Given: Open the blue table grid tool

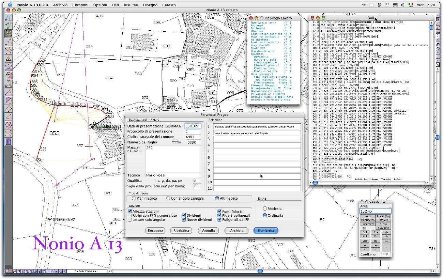Looking at the screenshot, I should (x=8, y=141).
